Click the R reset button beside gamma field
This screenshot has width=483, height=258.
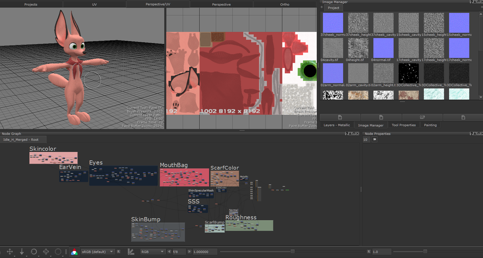tap(369, 252)
